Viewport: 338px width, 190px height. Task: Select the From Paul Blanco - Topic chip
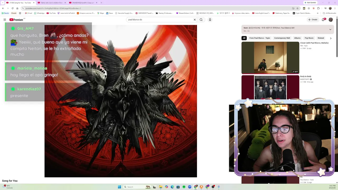tap(260, 38)
